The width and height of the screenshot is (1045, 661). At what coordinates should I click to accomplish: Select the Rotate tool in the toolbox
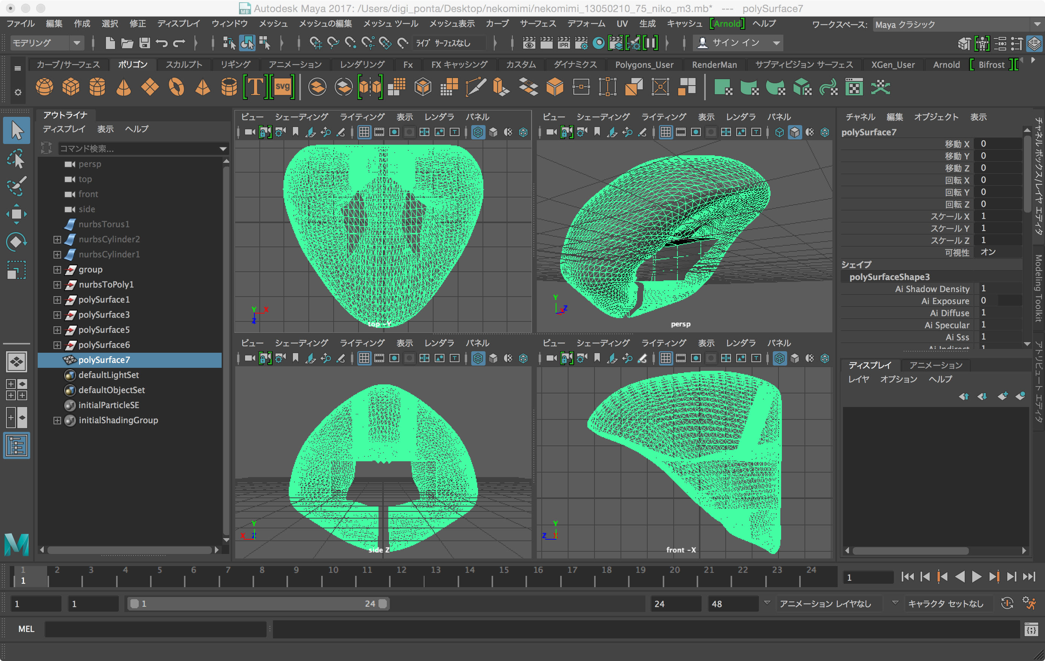(17, 242)
